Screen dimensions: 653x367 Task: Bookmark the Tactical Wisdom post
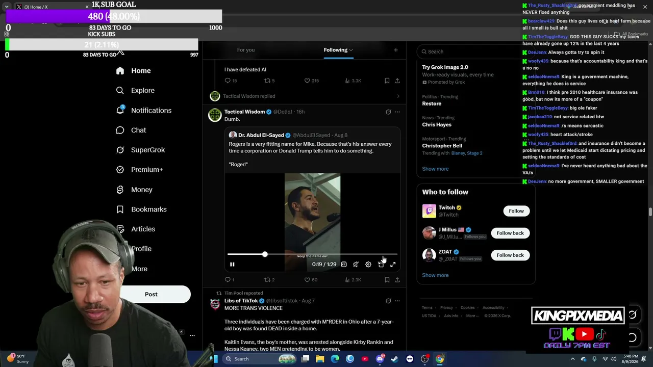coord(387,280)
